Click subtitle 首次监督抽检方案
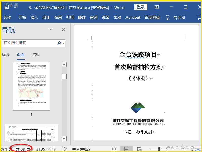Screen dimensions: 202x152 click(138, 67)
